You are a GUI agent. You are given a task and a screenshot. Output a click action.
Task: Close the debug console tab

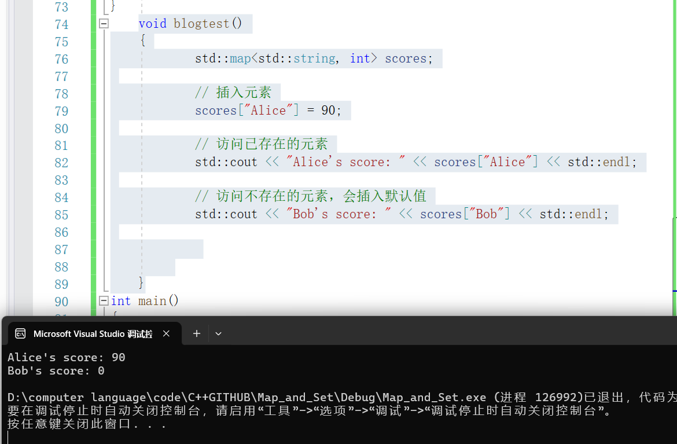166,333
